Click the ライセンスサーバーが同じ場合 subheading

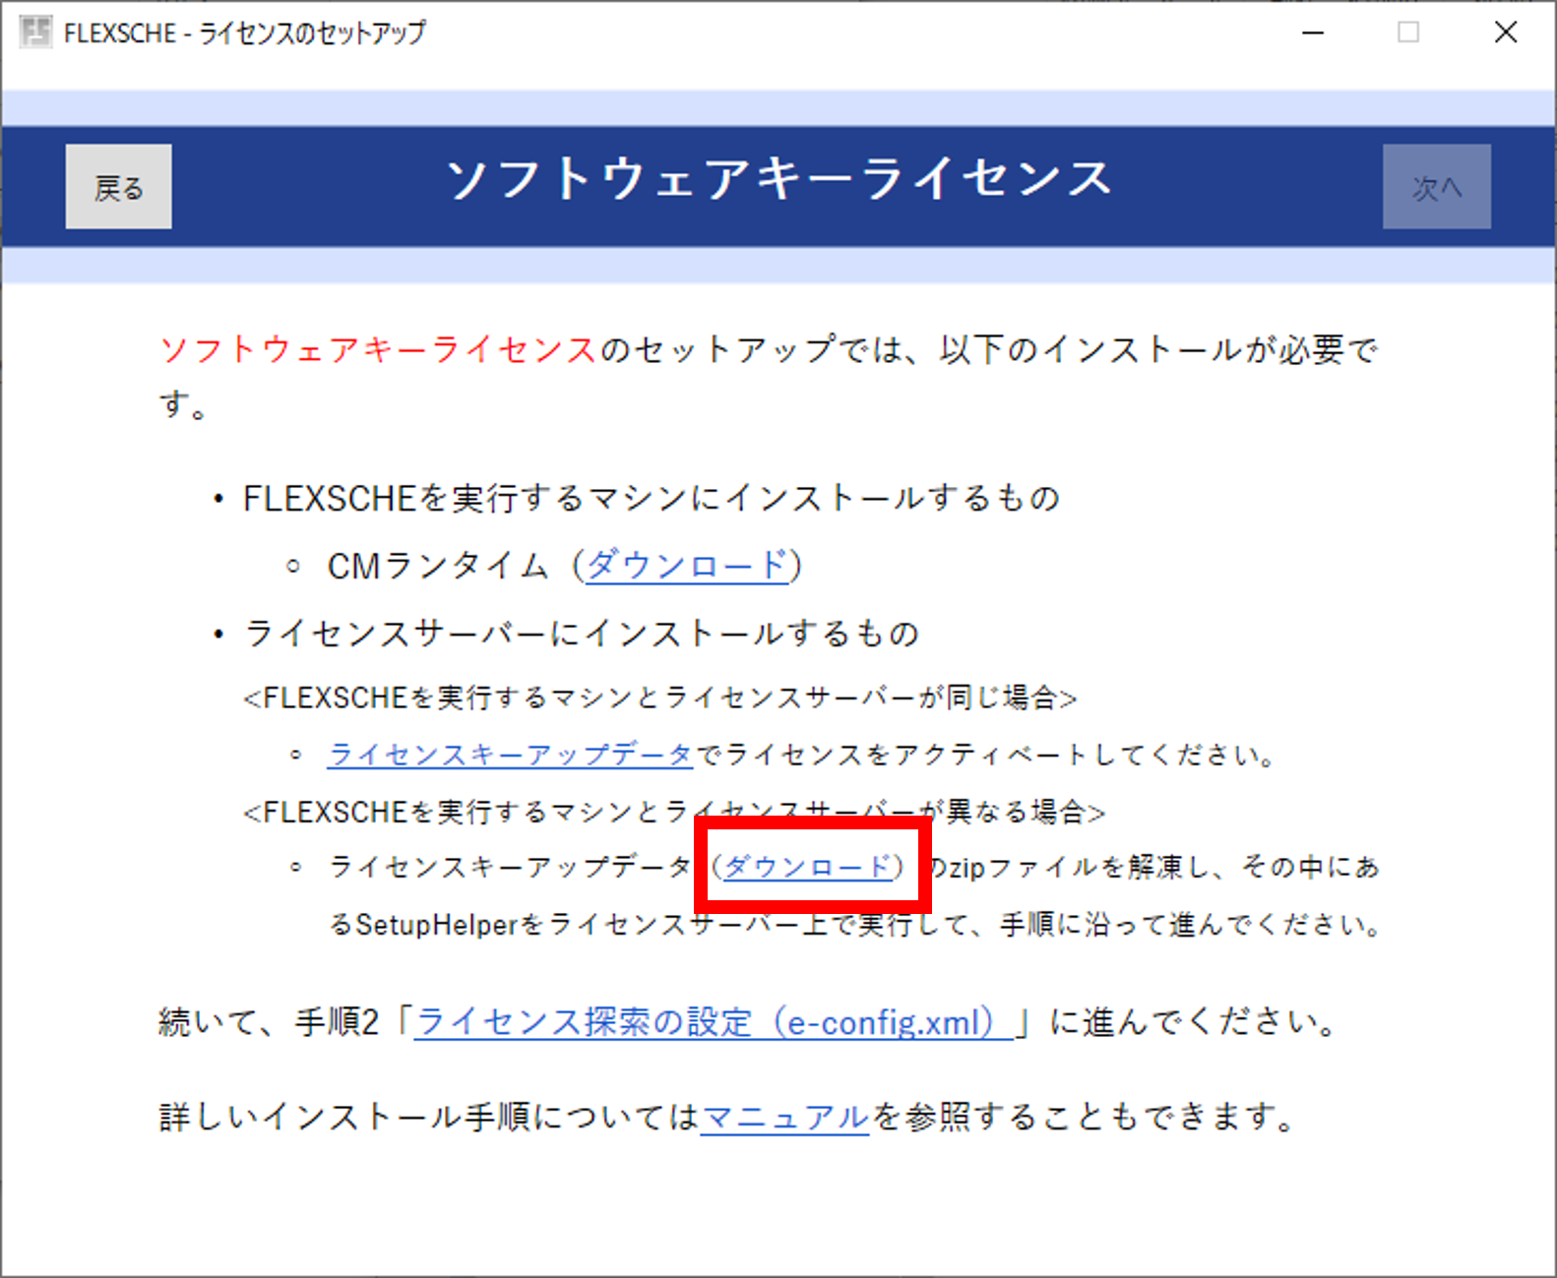659,698
